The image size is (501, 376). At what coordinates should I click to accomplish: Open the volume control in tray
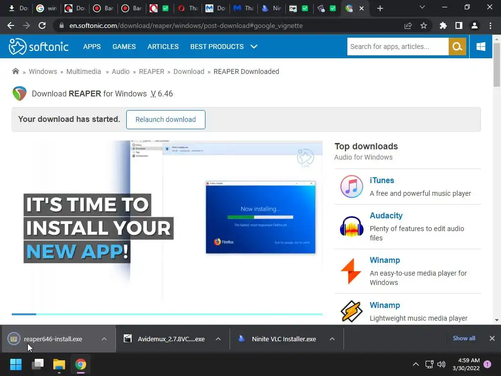441,364
